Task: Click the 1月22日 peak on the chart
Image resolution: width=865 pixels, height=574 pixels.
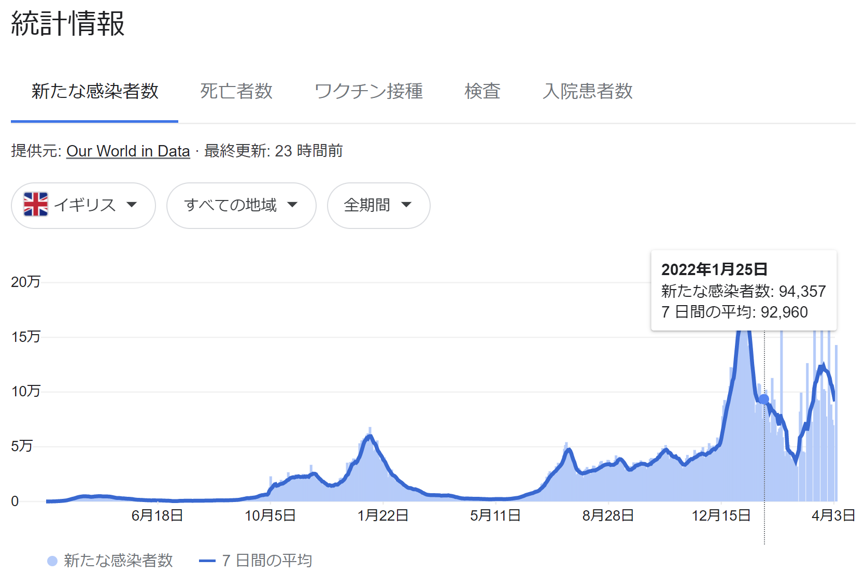Action: 370,436
